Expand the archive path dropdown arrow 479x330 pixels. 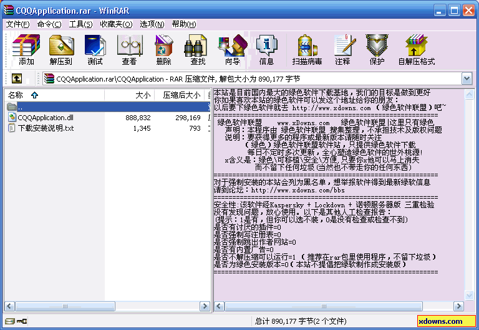tap(467, 78)
